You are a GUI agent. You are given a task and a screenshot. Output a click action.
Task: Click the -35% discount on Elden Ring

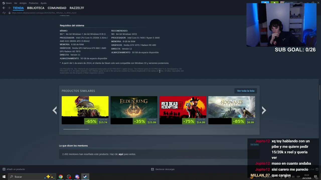(x=139, y=121)
